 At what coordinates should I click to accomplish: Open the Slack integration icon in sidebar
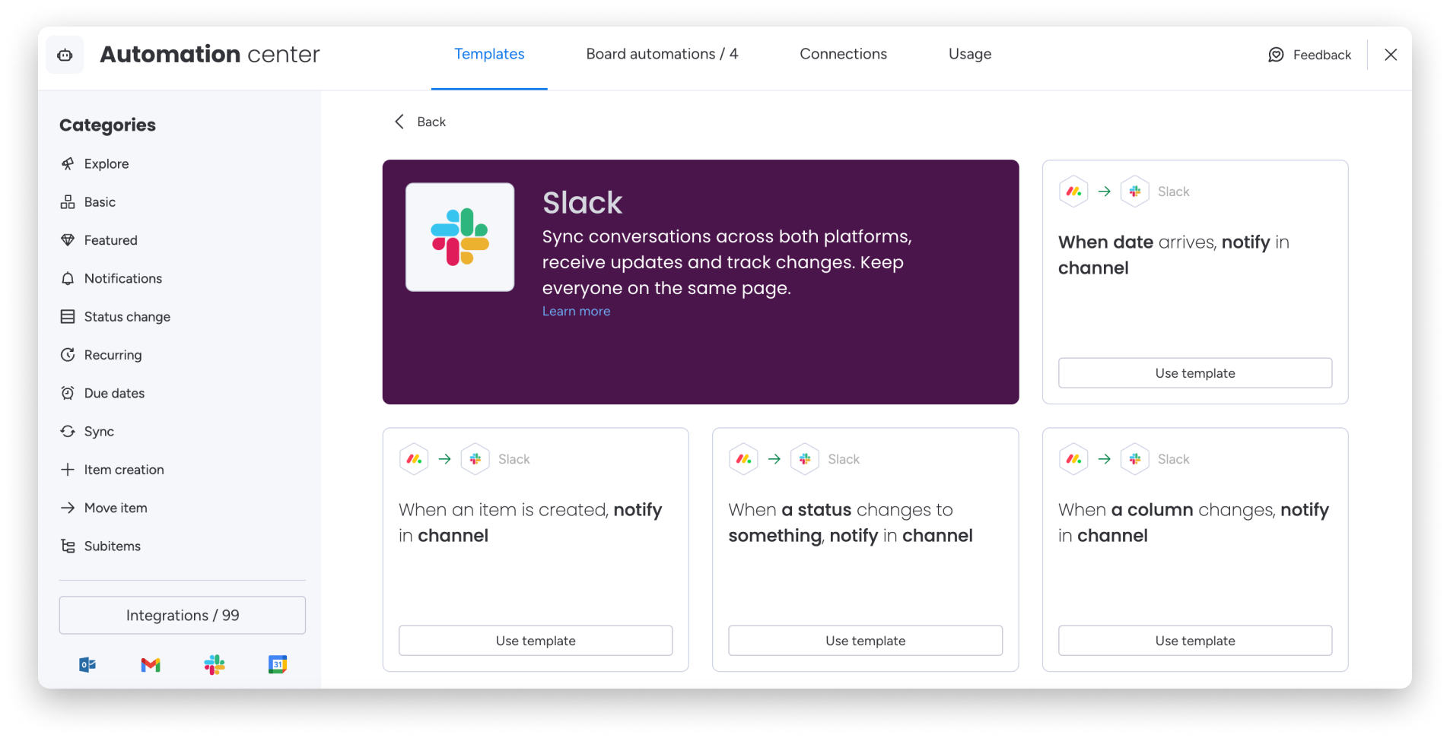pyautogui.click(x=215, y=665)
